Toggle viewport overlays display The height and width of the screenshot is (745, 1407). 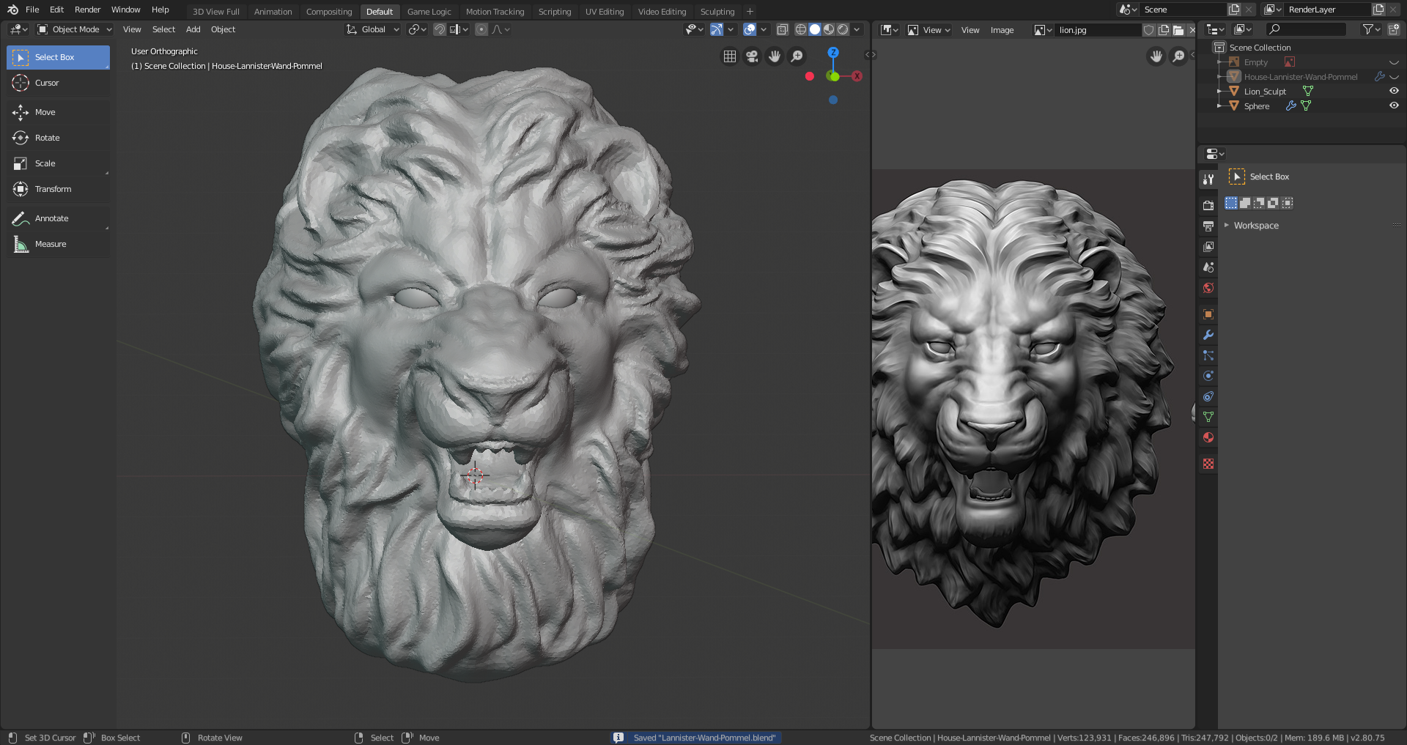point(750,29)
